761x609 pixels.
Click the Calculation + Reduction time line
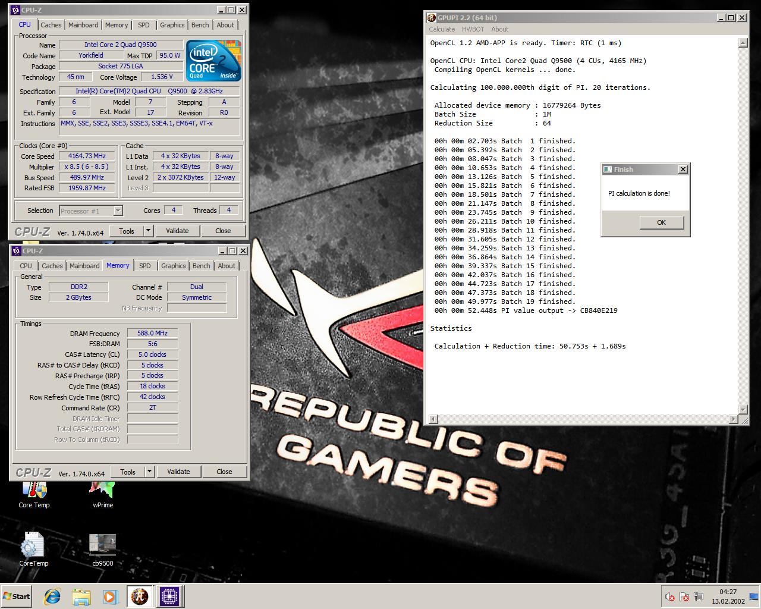tap(530, 346)
